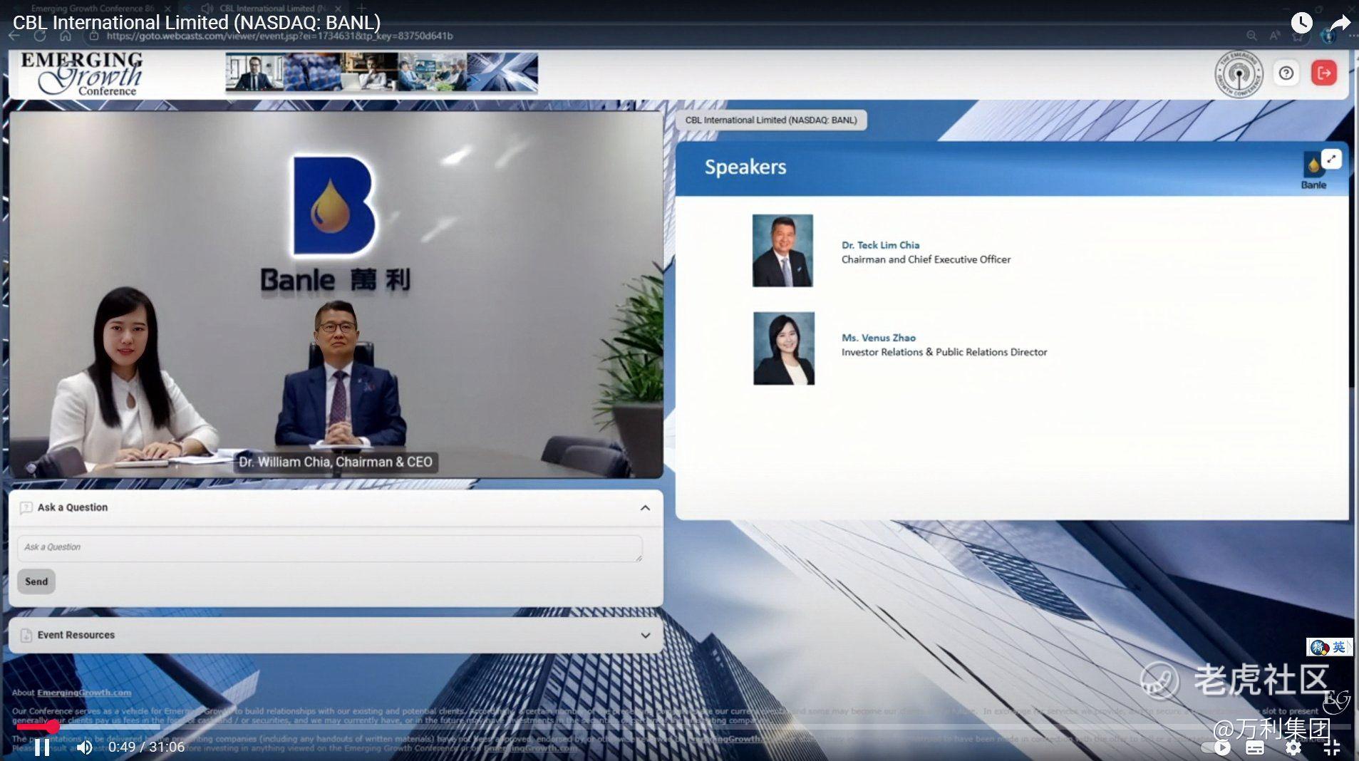Open the EmergingGrowth.com link in About

[x=84, y=693]
